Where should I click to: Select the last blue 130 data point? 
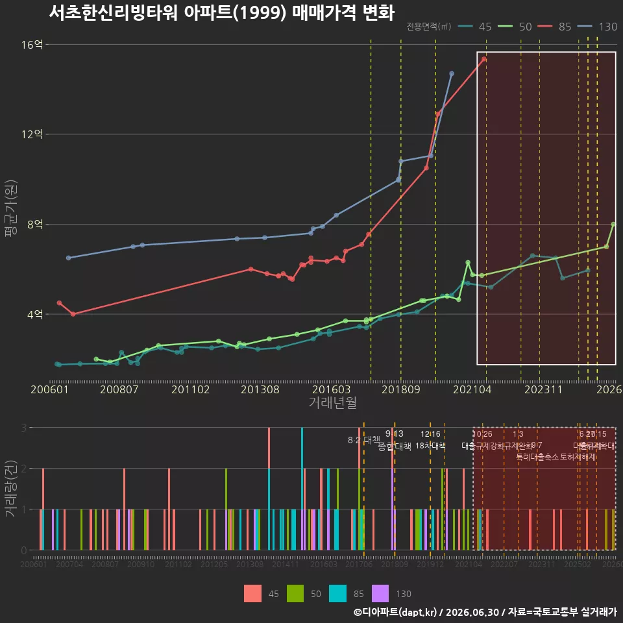[x=452, y=73]
